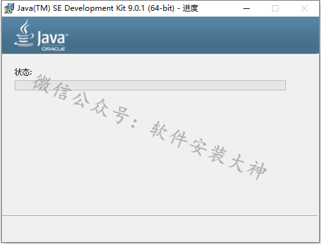The image size is (321, 244).
Task: Click the Java Oracle logo in banner
Action: (x=41, y=35)
